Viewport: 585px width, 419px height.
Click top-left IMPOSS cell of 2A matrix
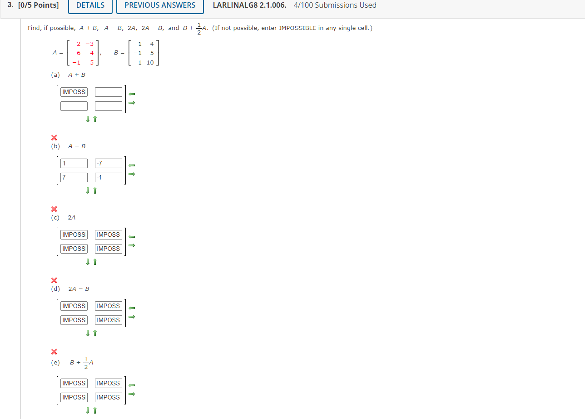(74, 234)
